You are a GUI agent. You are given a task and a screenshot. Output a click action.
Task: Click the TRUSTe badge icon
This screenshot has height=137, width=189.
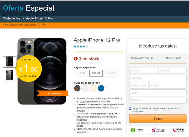pos(137,130)
